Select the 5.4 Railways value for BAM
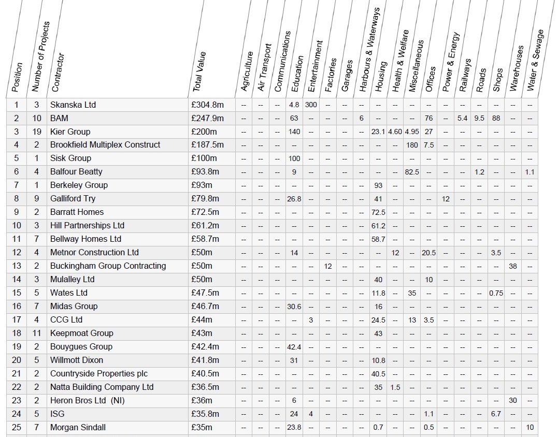The height and width of the screenshot is (437, 558). [462, 119]
